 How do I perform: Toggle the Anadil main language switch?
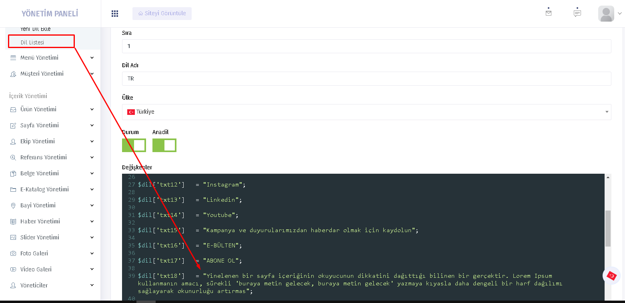[164, 145]
